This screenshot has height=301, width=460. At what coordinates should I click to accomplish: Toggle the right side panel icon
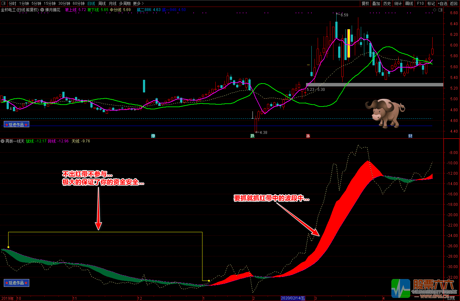440,10
